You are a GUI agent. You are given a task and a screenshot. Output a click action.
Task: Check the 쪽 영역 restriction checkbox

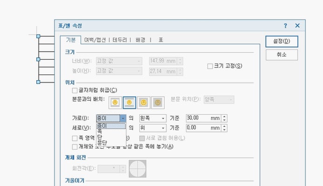click(x=75, y=138)
